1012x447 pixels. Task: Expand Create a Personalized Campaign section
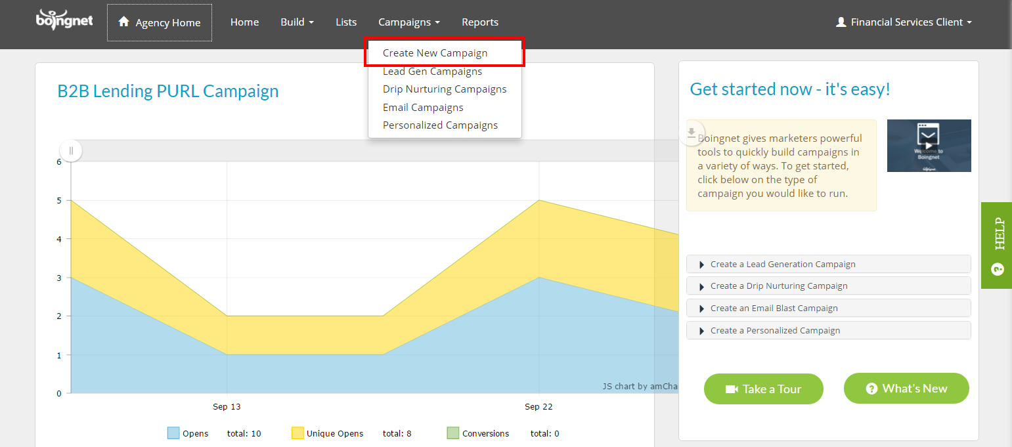coord(827,330)
